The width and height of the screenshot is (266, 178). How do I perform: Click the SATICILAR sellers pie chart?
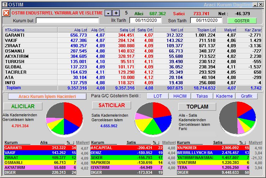click(153, 119)
